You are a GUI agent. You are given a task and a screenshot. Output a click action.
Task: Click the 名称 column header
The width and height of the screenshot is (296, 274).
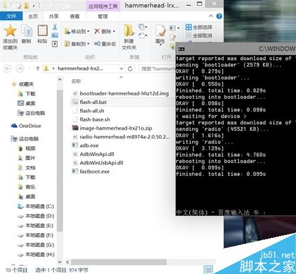76,81
